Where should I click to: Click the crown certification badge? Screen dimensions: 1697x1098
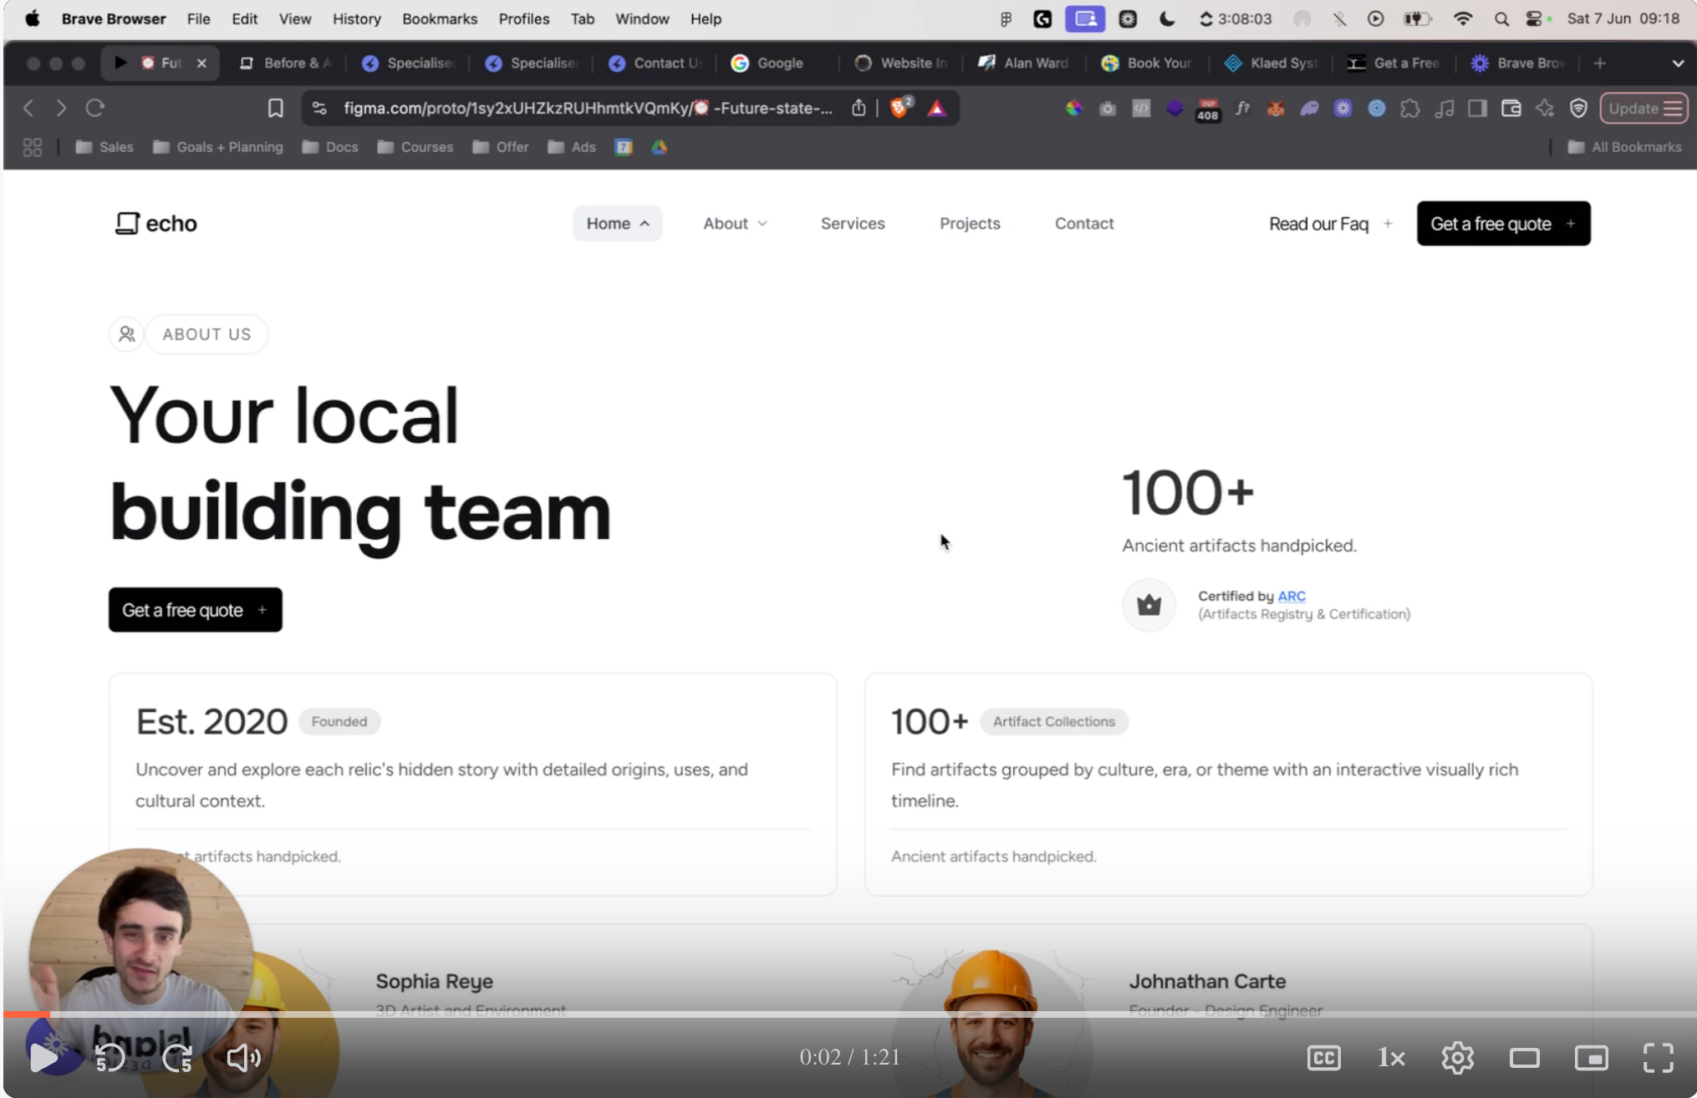(x=1149, y=605)
